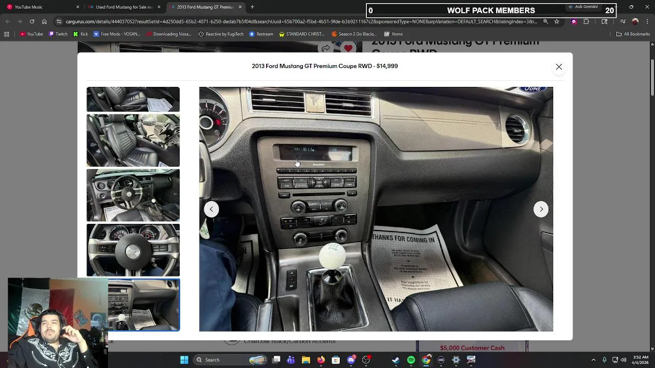Reload the CarGurus page
Viewport: 655px width, 368px height.
pyautogui.click(x=32, y=21)
